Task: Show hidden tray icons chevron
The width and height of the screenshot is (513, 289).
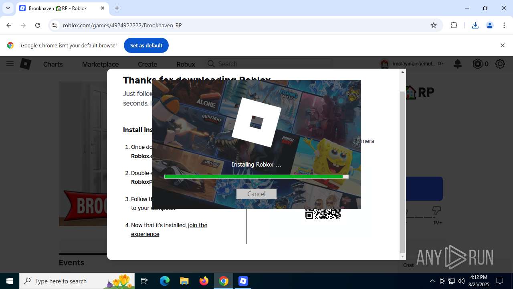Action: pos(432,281)
